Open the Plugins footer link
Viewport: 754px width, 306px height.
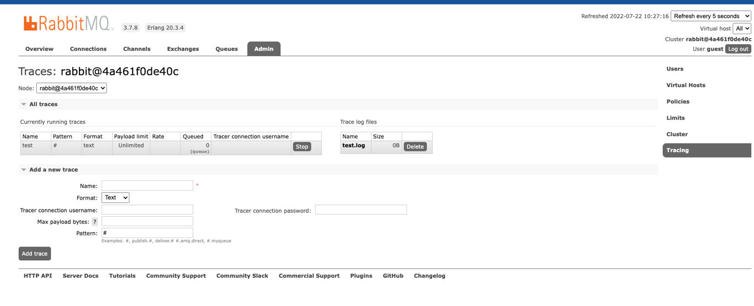pyautogui.click(x=361, y=276)
